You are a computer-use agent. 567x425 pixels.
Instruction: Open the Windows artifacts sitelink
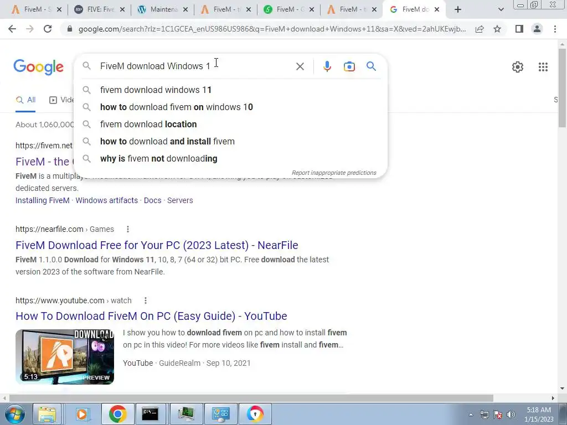107,200
